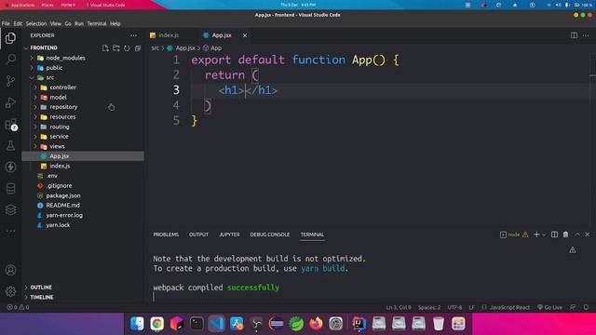The image size is (596, 335).
Task: Maximize the panel size chevron
Action: (577, 234)
